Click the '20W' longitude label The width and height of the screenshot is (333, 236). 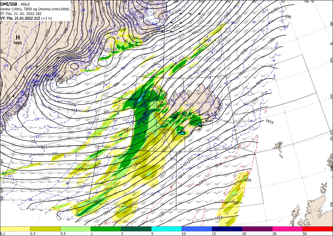click(x=175, y=2)
